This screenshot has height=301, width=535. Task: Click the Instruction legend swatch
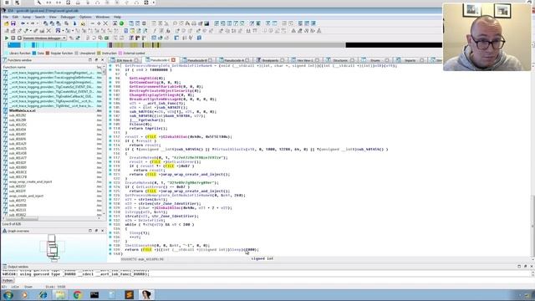[99, 54]
